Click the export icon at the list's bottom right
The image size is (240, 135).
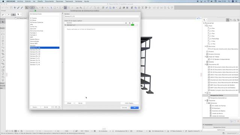[59, 107]
